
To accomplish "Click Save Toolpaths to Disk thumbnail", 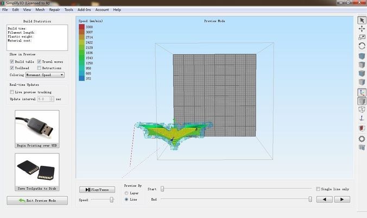I will click(37, 172).
